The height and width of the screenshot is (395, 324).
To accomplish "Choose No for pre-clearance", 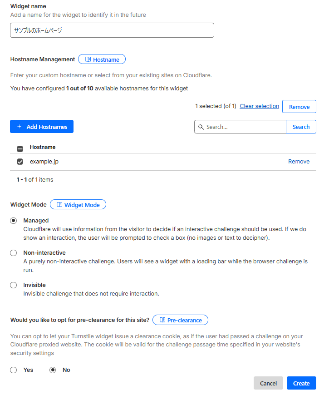I will point(53,370).
